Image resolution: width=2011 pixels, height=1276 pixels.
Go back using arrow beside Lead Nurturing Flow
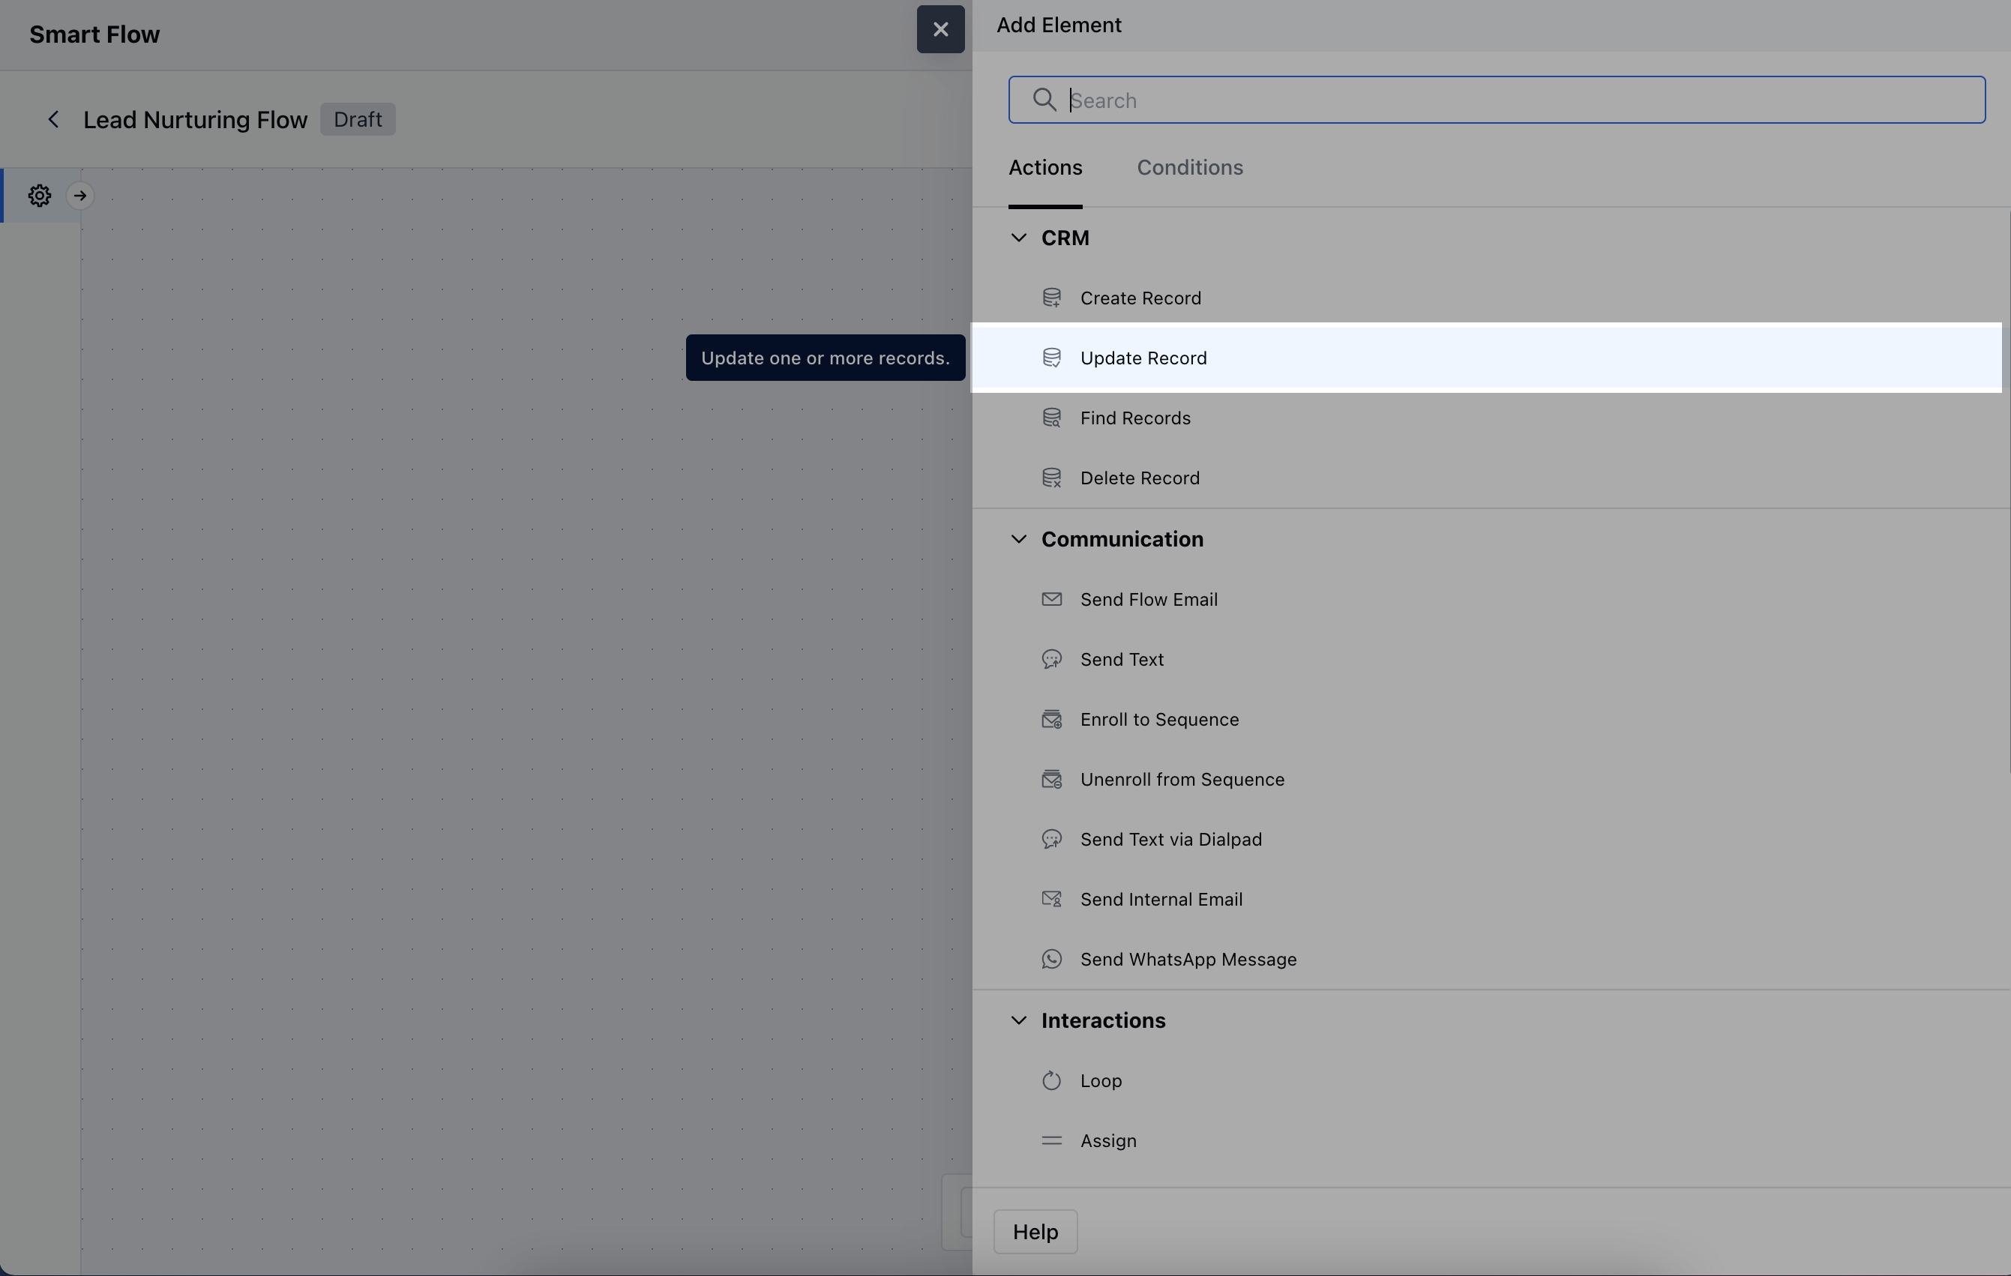click(52, 119)
